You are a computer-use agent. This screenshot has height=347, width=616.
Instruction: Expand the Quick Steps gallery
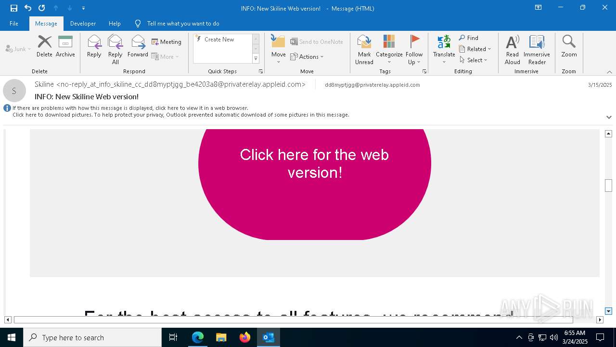[256, 59]
